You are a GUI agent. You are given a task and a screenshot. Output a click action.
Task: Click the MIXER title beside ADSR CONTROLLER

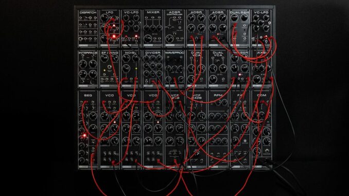tap(153, 12)
